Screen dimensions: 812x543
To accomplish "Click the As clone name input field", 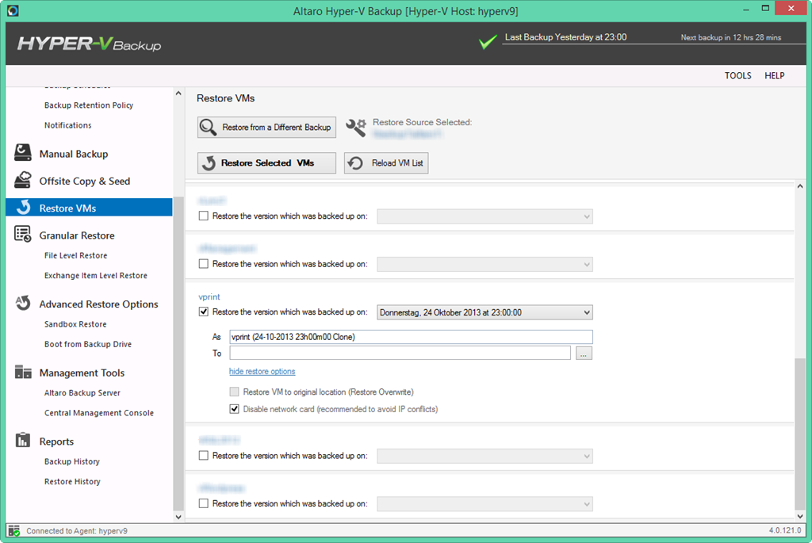I will pos(412,337).
